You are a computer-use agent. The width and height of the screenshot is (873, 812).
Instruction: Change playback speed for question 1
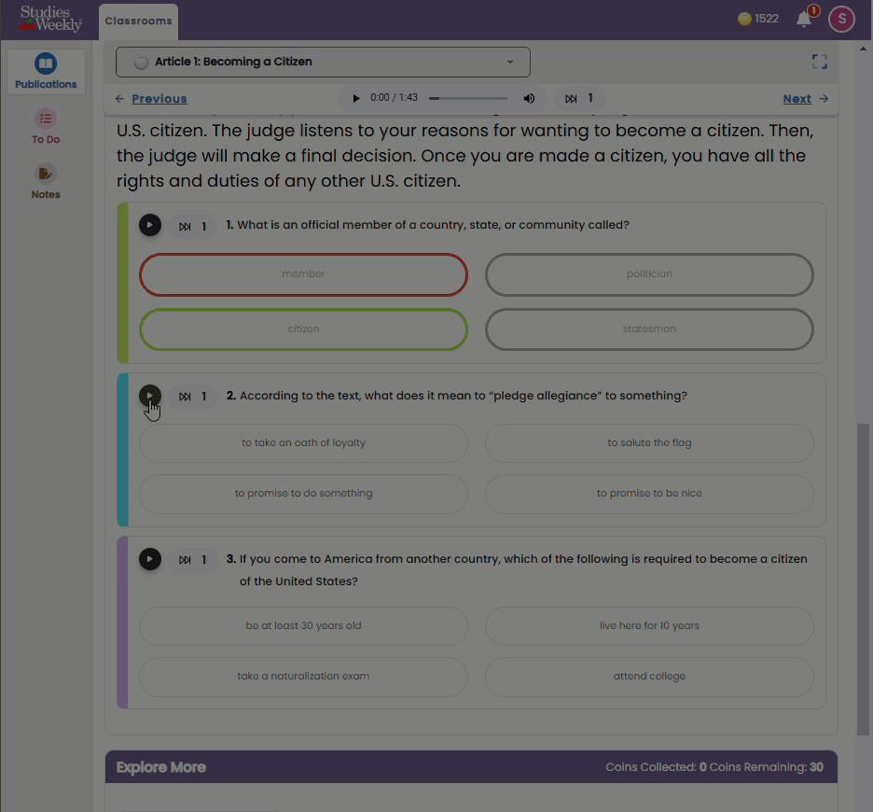point(193,226)
